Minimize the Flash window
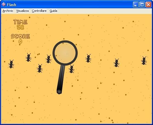 [136, 4]
